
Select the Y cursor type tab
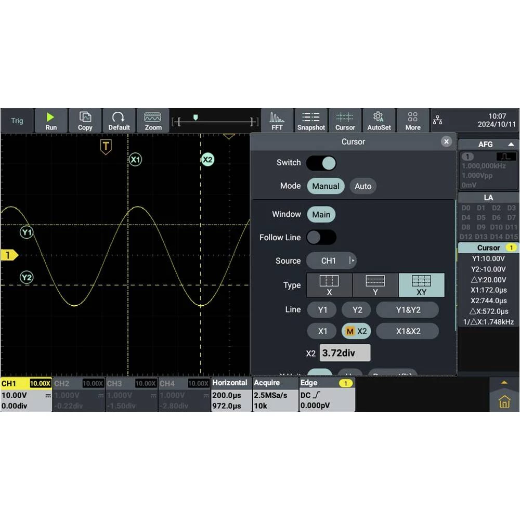[x=375, y=285]
